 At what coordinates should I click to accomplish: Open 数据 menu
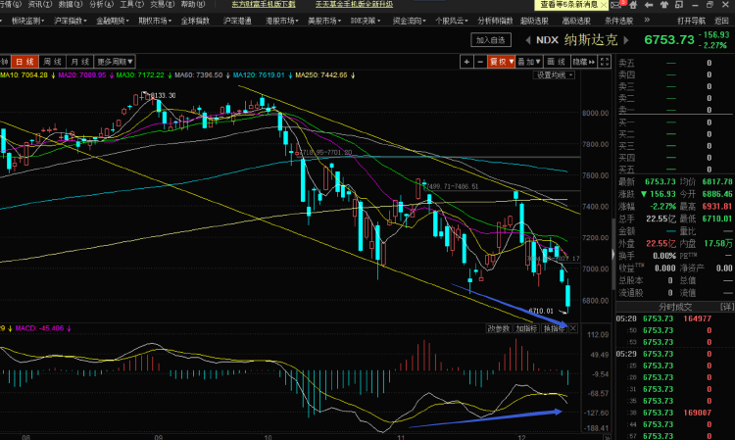71,4
